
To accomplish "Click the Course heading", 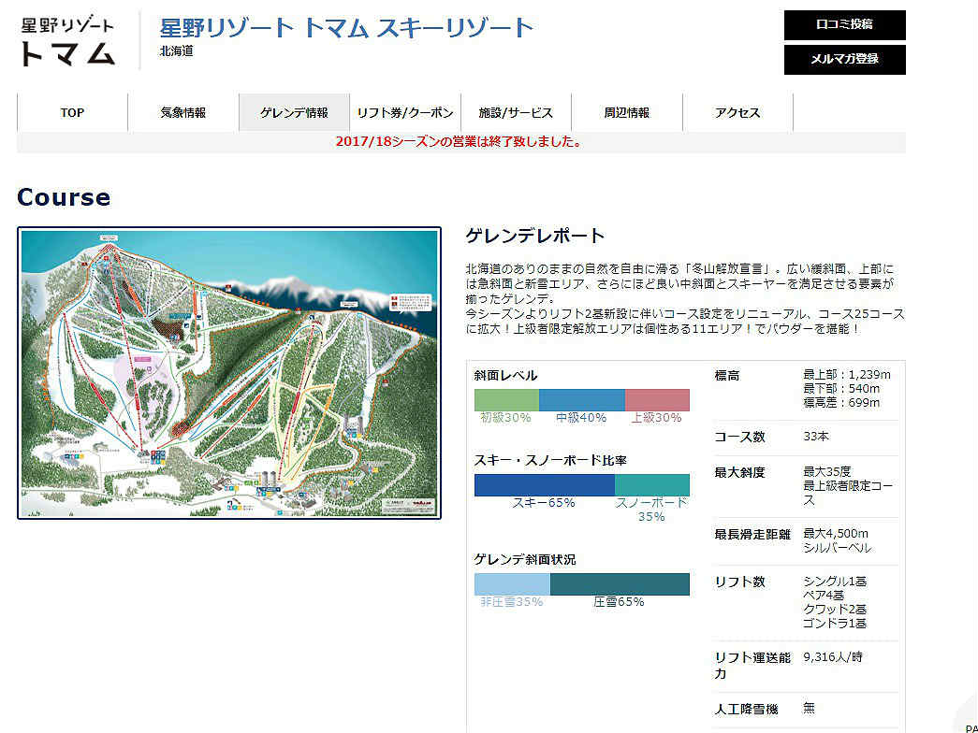I will tap(64, 197).
